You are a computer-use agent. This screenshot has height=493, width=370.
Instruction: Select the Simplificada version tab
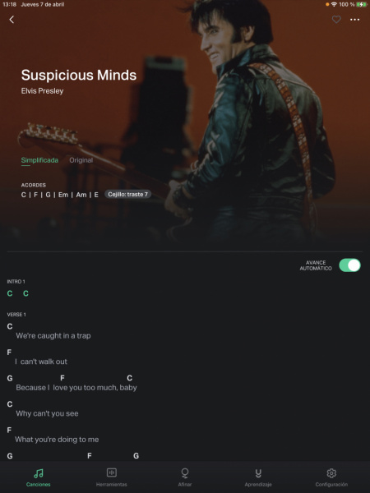39,160
